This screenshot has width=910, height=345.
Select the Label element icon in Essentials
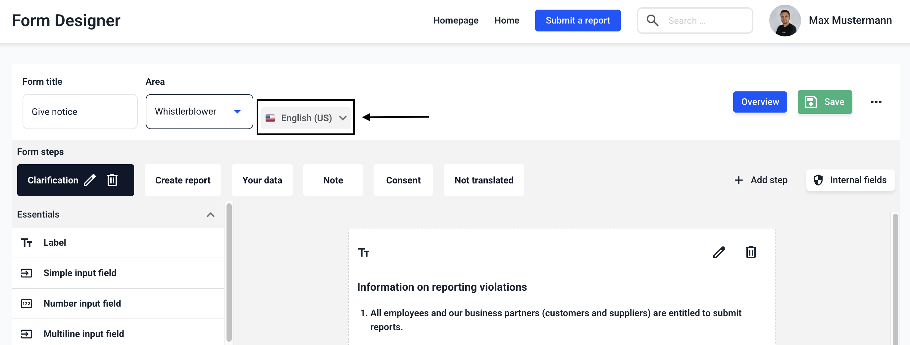tap(26, 243)
